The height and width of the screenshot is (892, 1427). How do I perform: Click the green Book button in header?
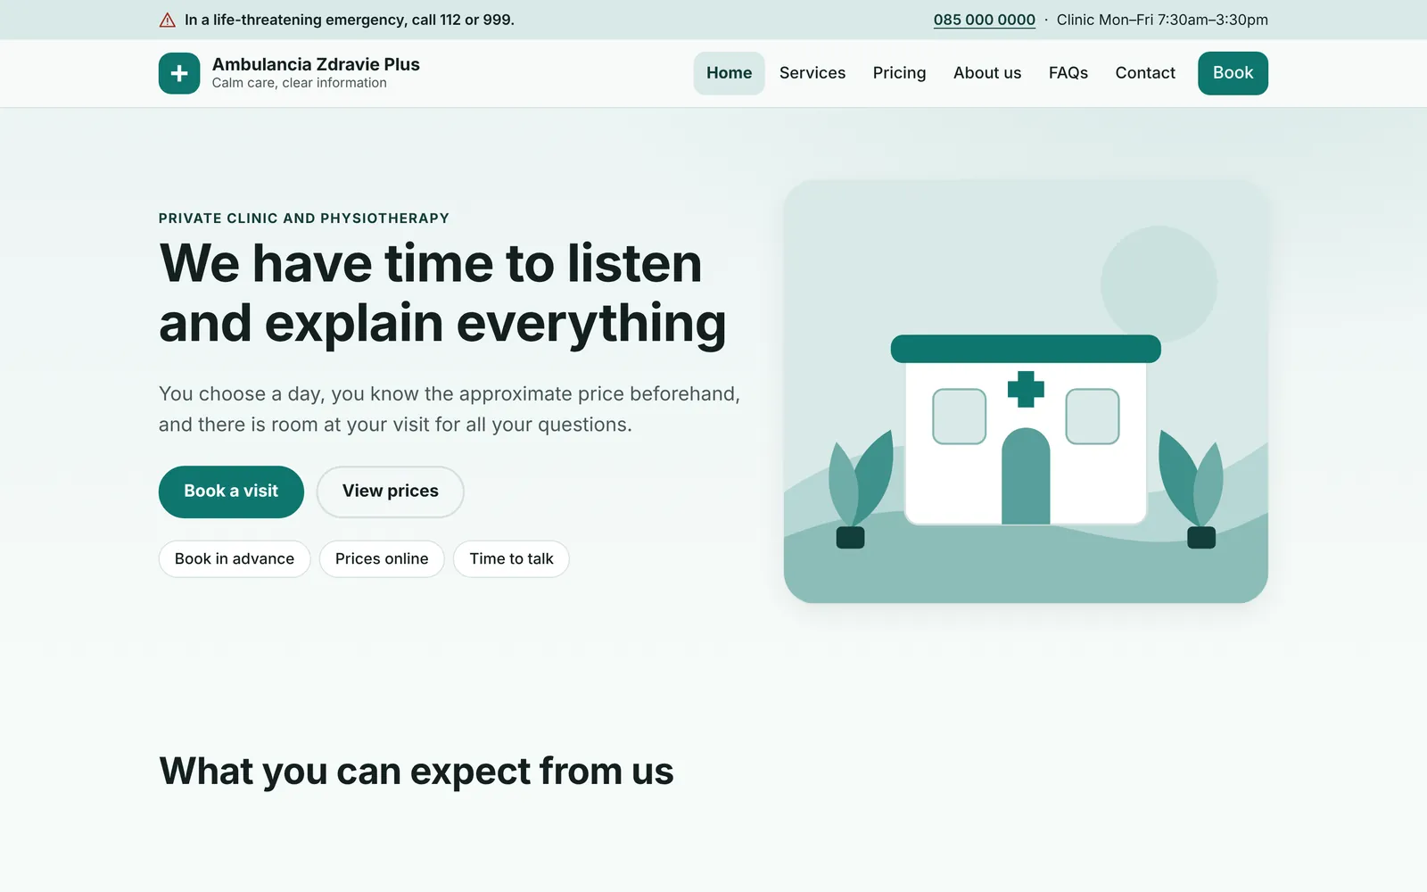[x=1233, y=73]
